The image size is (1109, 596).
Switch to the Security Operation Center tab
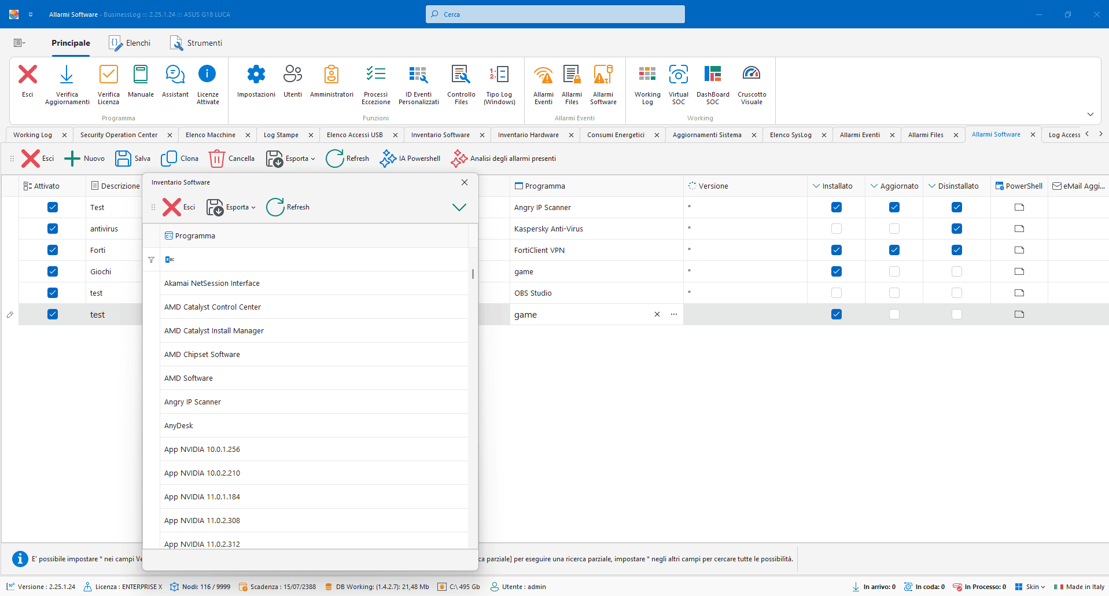[119, 135]
